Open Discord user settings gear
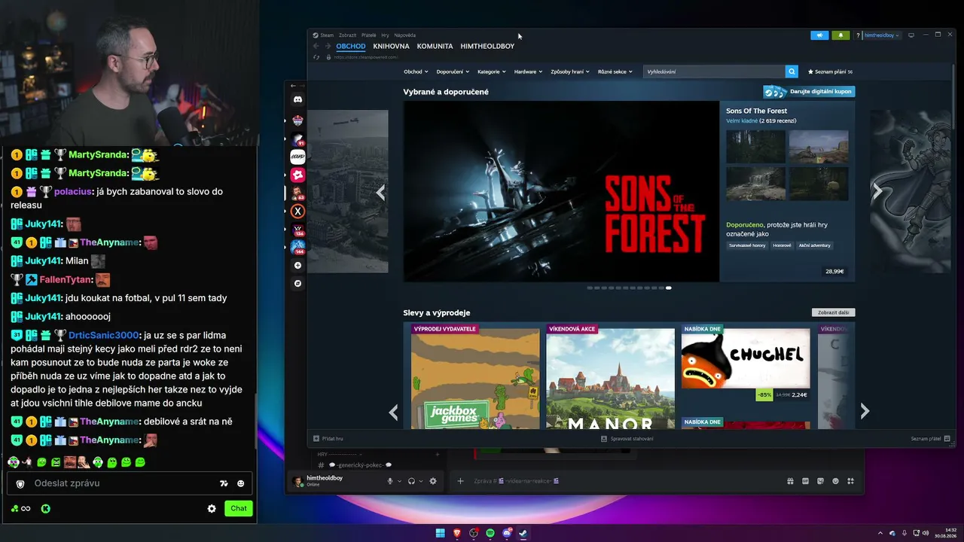Viewport: 964px width, 542px height. [x=433, y=481]
